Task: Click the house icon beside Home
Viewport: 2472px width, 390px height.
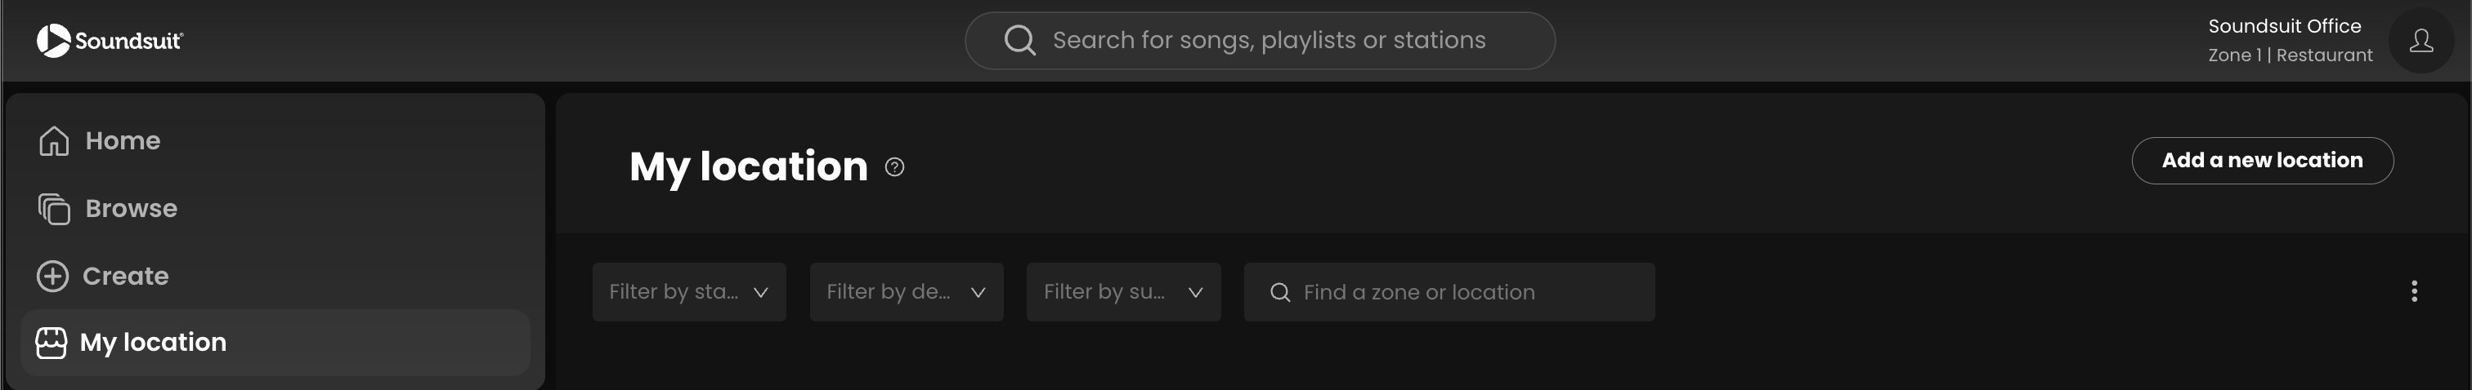Action: click(x=54, y=141)
